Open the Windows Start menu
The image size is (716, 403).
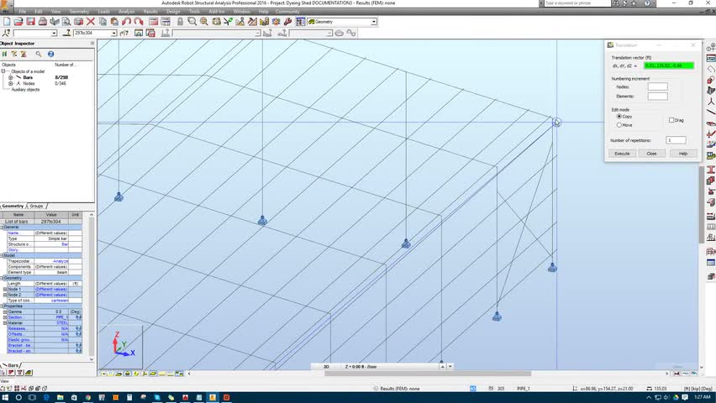(x=6, y=397)
